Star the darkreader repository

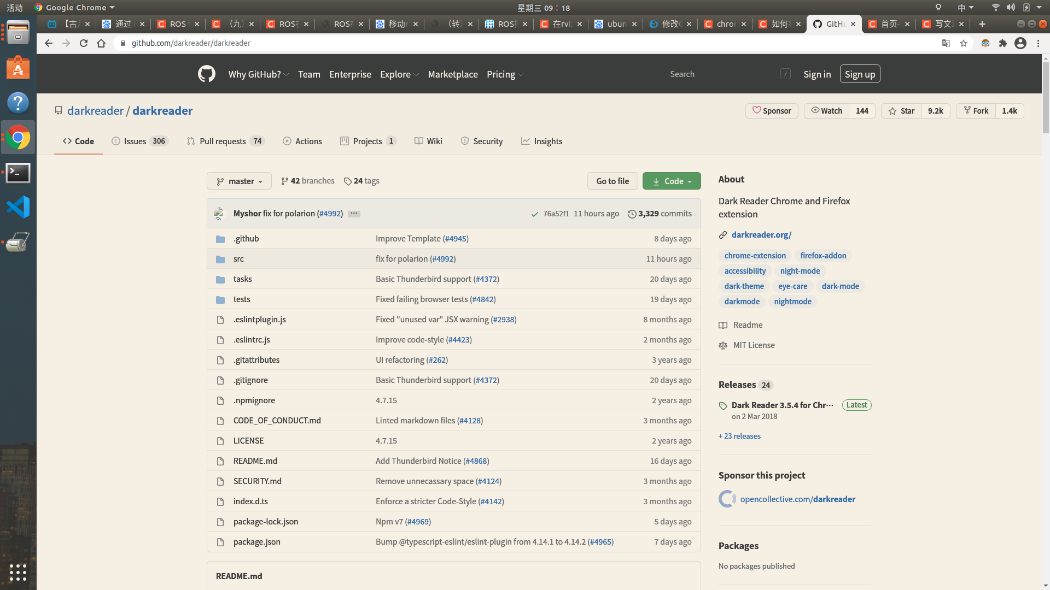click(902, 111)
